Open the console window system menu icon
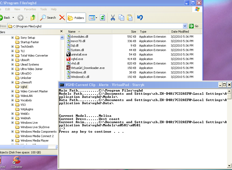The image size is (232, 170). click(62, 85)
